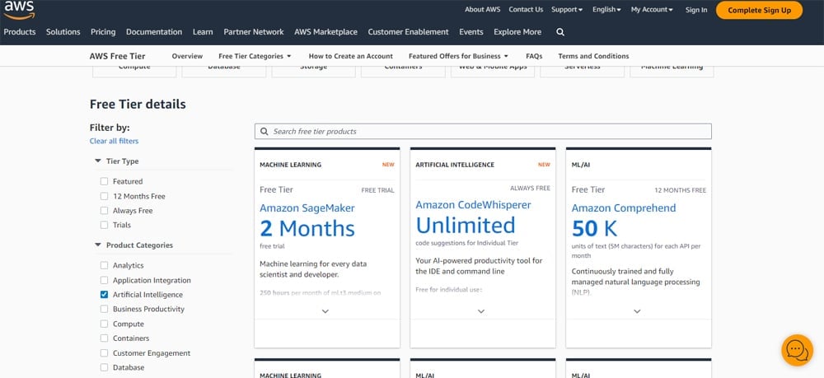824x378 pixels.
Task: Open the Amazon SageMaker link
Action: pyautogui.click(x=307, y=208)
